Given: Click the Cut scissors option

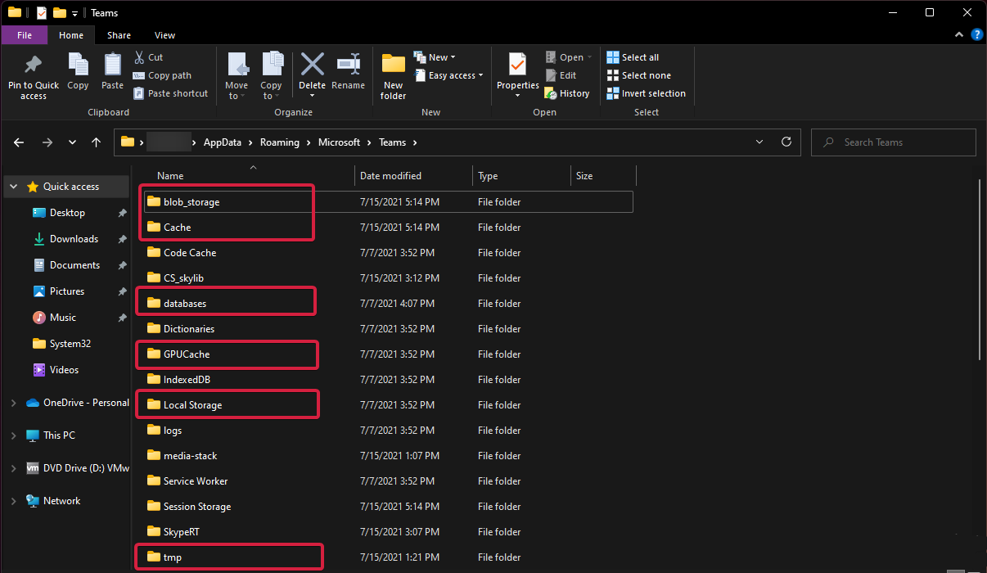Looking at the screenshot, I should 148,57.
